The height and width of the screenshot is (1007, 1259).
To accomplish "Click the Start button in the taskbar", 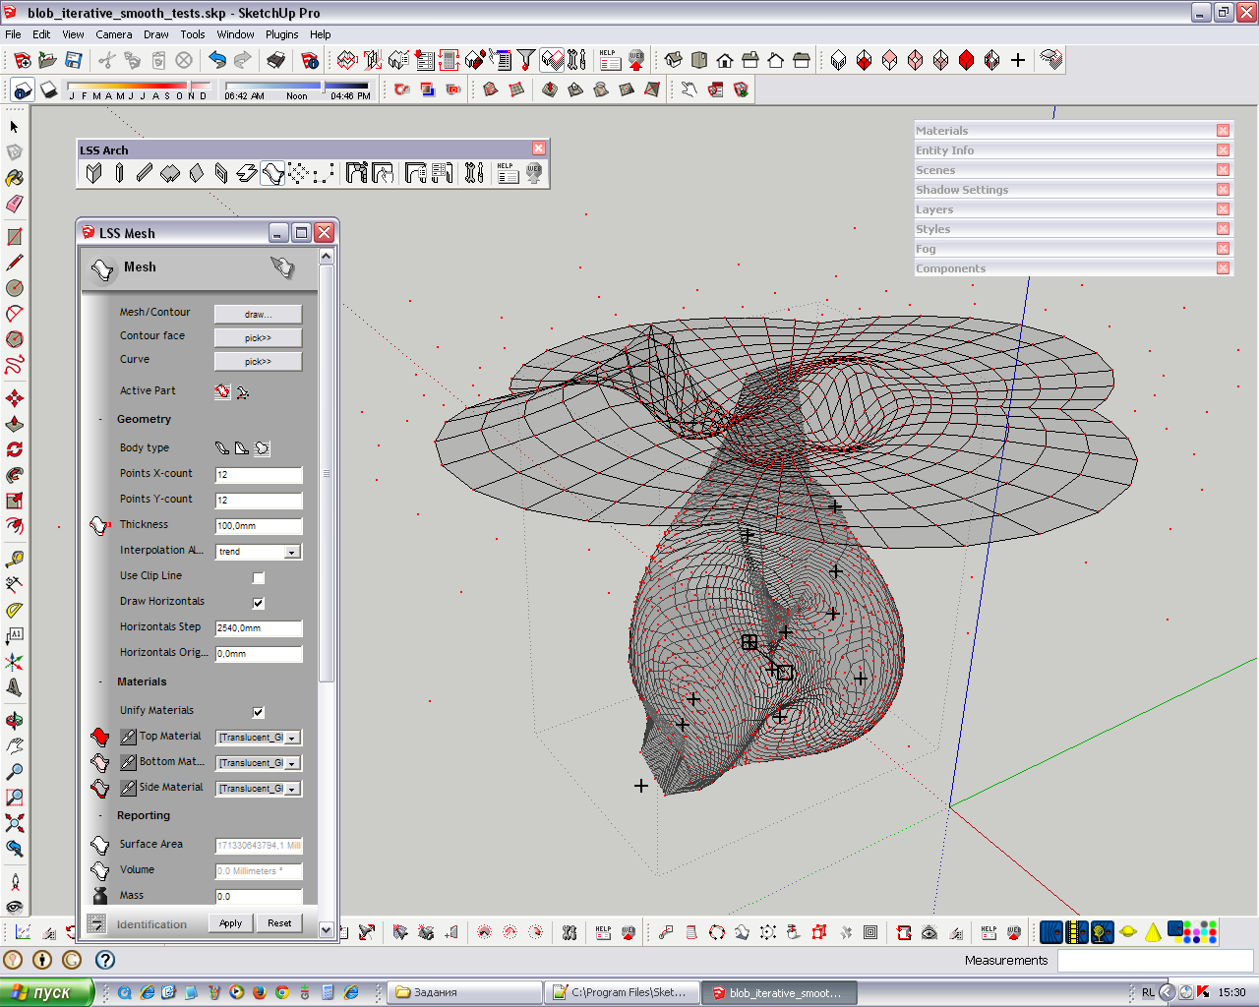I will click(x=47, y=992).
